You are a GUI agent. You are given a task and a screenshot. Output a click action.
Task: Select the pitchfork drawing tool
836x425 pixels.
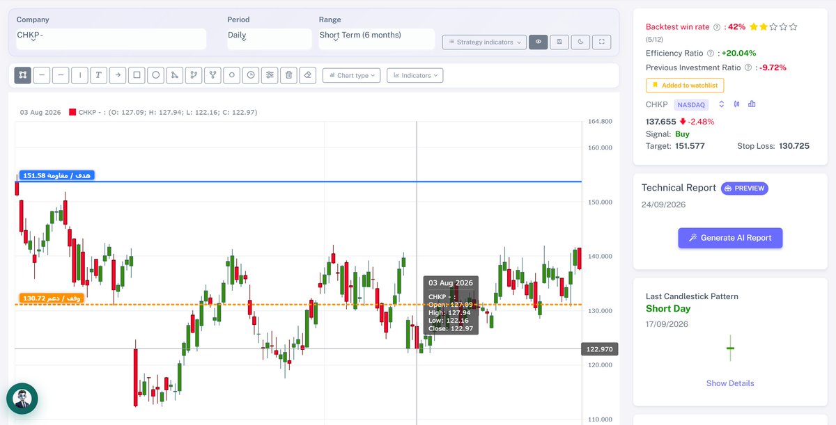212,75
